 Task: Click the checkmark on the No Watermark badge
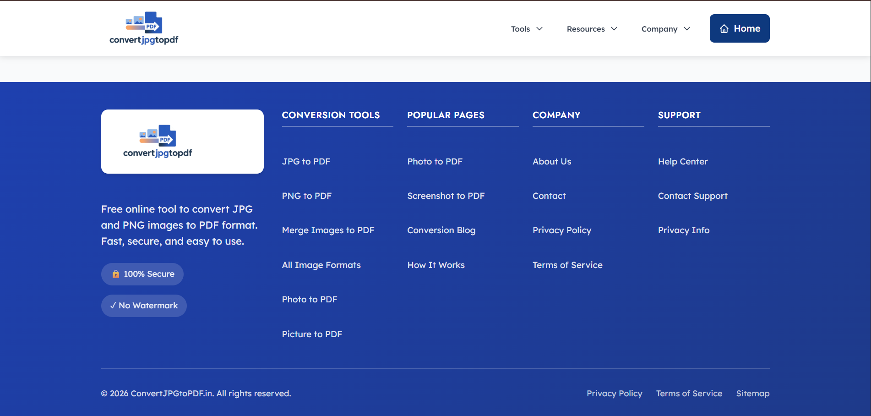click(113, 306)
